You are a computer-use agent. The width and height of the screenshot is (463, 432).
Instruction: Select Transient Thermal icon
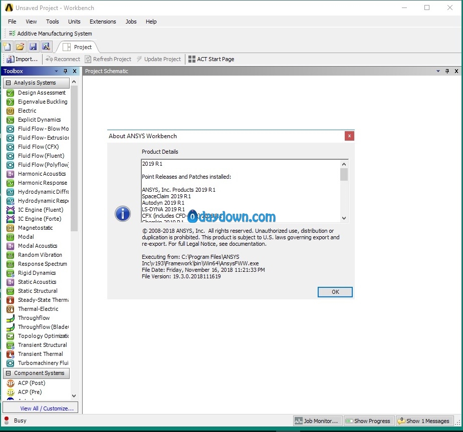click(x=11, y=354)
